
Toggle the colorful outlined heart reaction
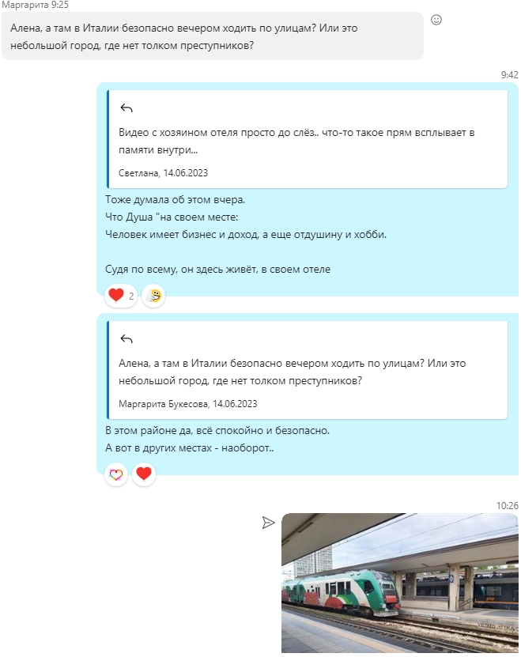[x=116, y=474]
